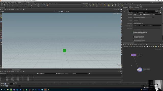The image size is (163, 91).
Task: Open the desktop layout dropdown in main menu bar
Action: tap(22, 2)
